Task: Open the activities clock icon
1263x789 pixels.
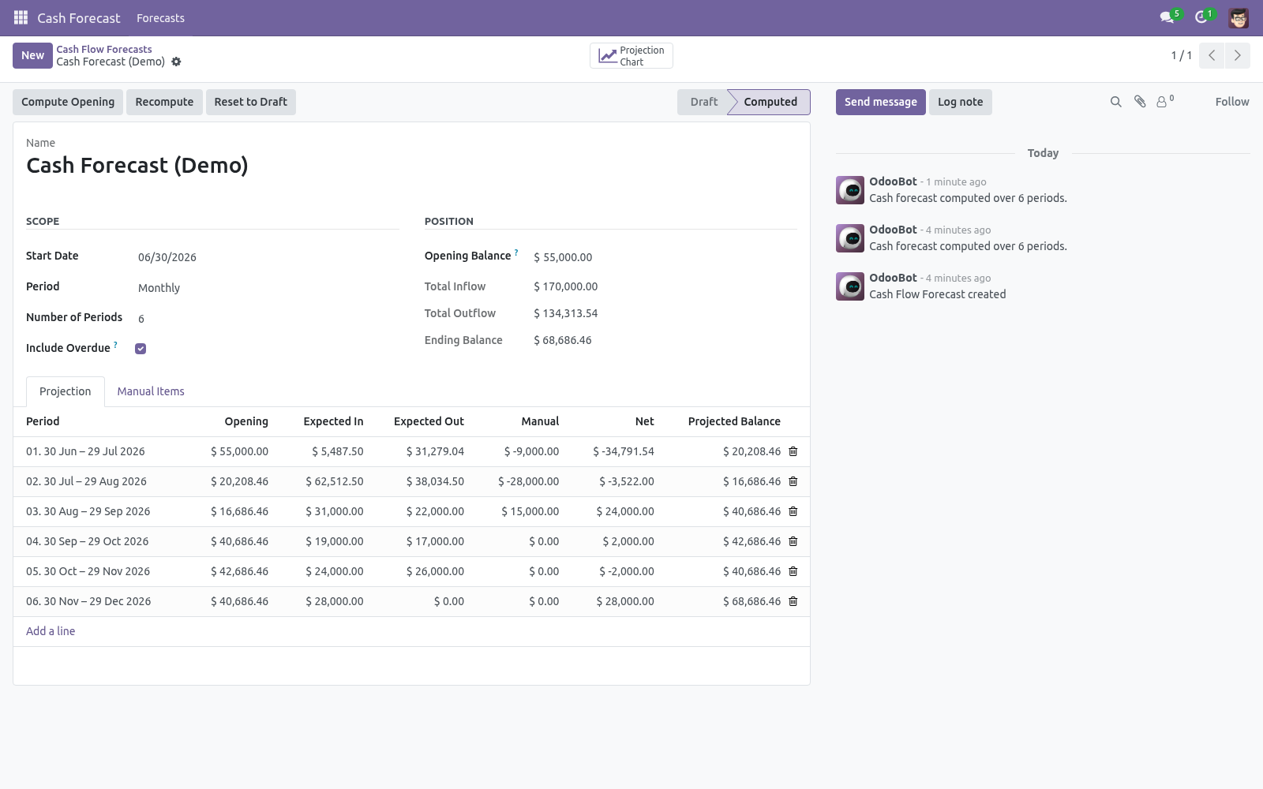Action: [x=1201, y=17]
